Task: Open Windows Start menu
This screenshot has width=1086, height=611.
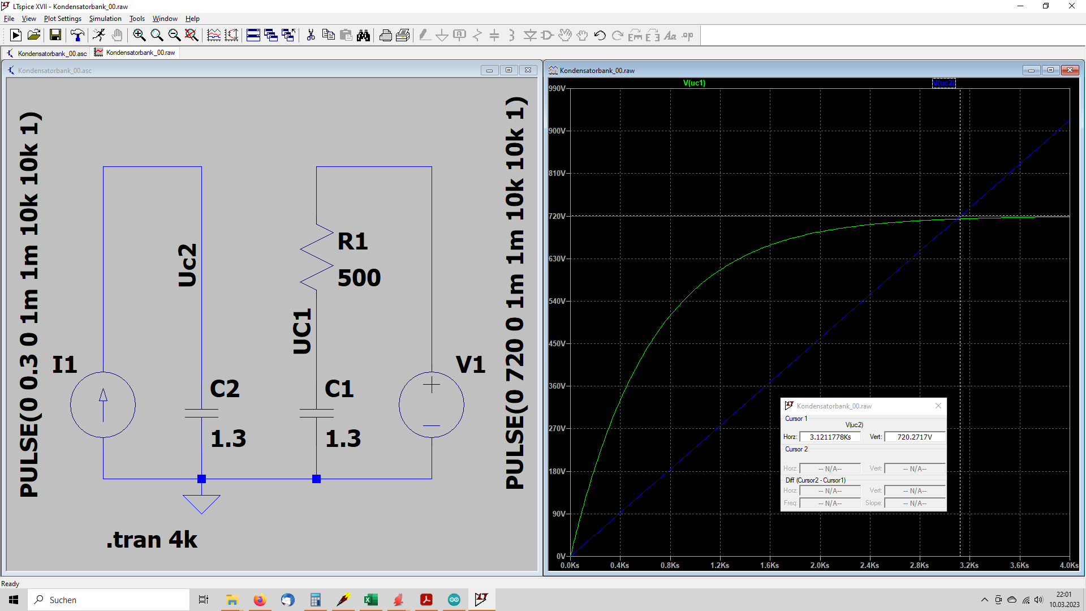Action: [x=14, y=600]
